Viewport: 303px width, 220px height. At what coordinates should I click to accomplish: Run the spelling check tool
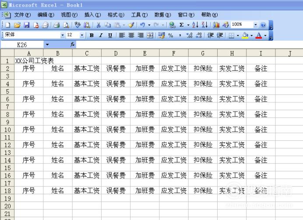[x=78, y=25]
